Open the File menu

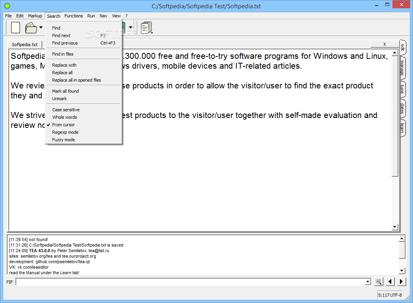8,16
